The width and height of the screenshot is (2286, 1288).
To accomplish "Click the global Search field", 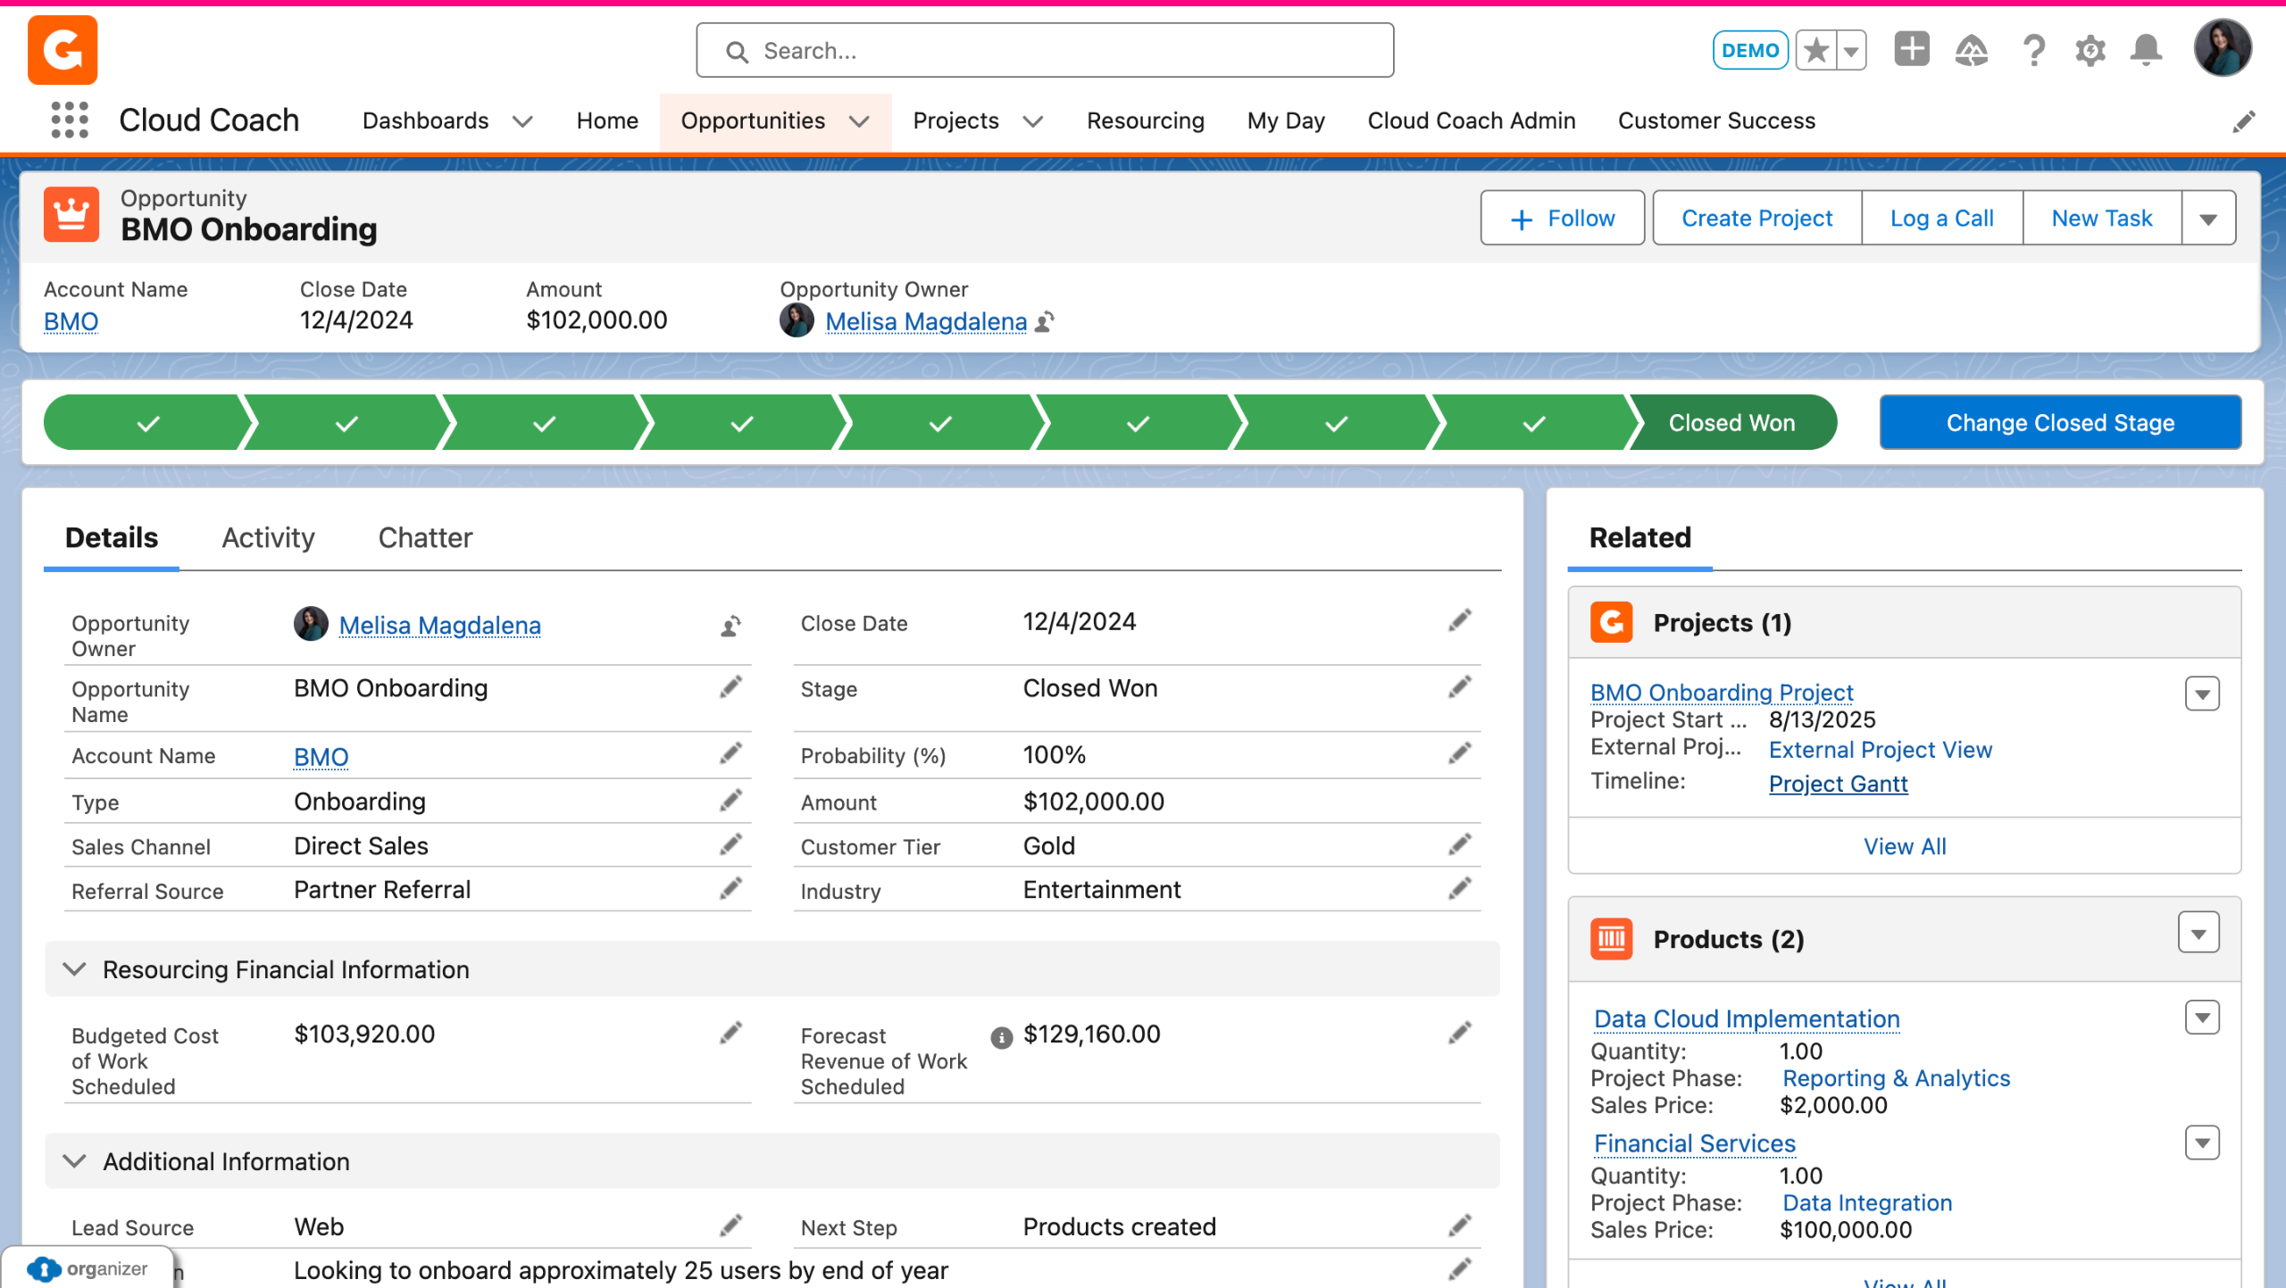I will pyautogui.click(x=1045, y=51).
